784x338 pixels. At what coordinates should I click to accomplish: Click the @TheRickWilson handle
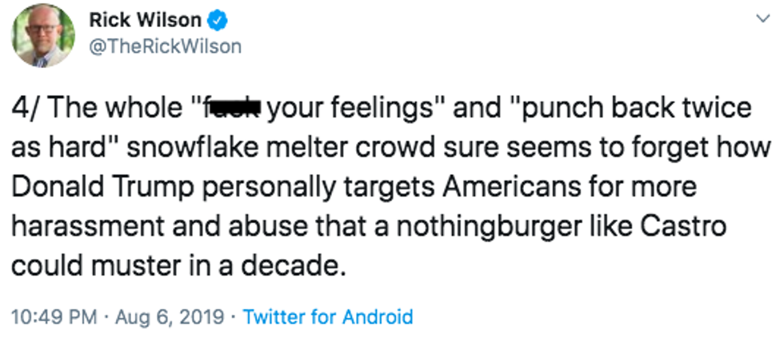click(x=165, y=46)
